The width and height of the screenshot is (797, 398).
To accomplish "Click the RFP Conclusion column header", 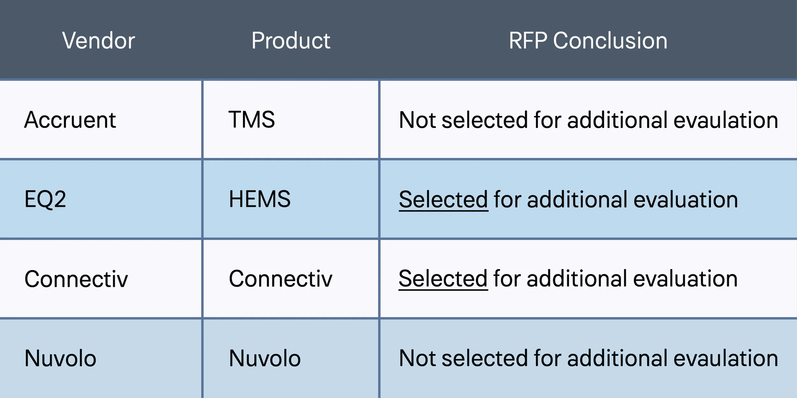I will click(x=588, y=40).
